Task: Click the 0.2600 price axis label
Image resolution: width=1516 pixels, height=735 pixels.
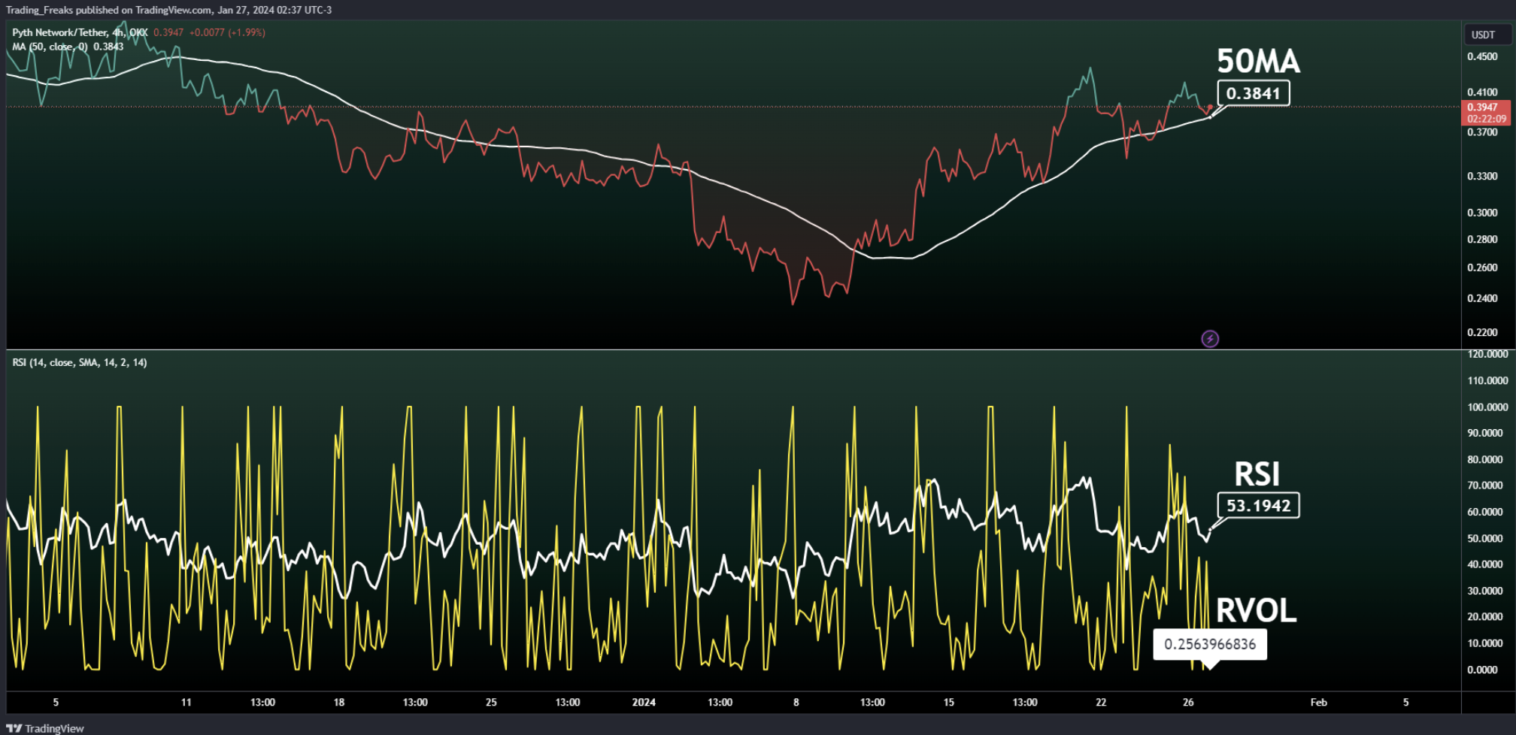Action: click(x=1482, y=268)
